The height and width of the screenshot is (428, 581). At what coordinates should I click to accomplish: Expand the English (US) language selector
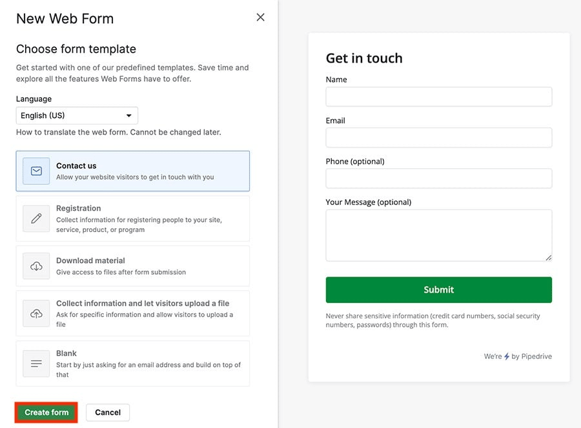[x=77, y=115]
